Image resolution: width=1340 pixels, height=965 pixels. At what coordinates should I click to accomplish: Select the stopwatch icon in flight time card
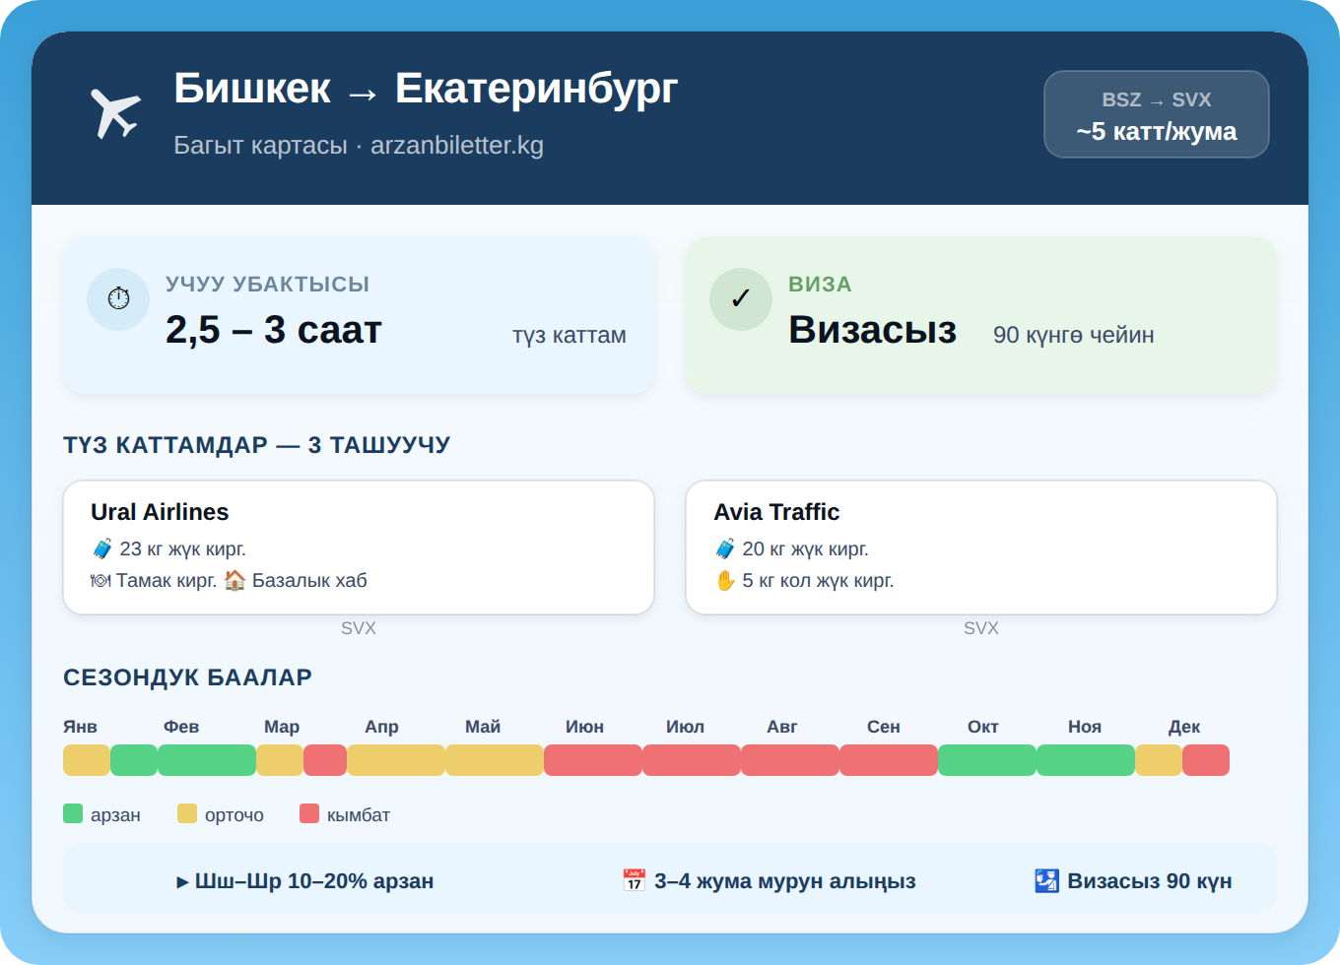[x=118, y=298]
